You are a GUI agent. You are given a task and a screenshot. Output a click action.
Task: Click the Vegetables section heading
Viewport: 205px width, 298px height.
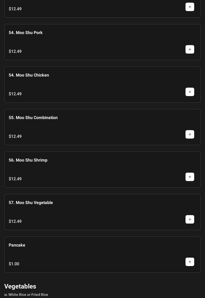tap(20, 286)
